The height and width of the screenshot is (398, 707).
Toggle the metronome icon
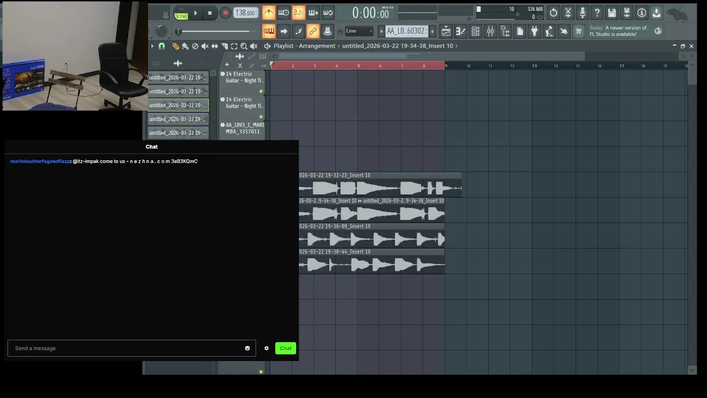(268, 13)
